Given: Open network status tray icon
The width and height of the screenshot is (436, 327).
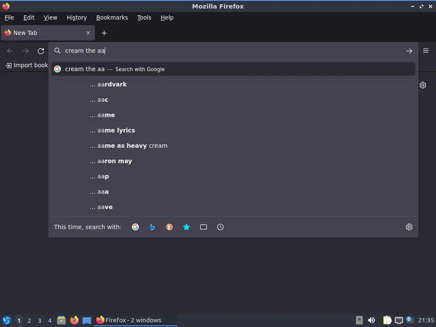Looking at the screenshot, I should [x=399, y=320].
